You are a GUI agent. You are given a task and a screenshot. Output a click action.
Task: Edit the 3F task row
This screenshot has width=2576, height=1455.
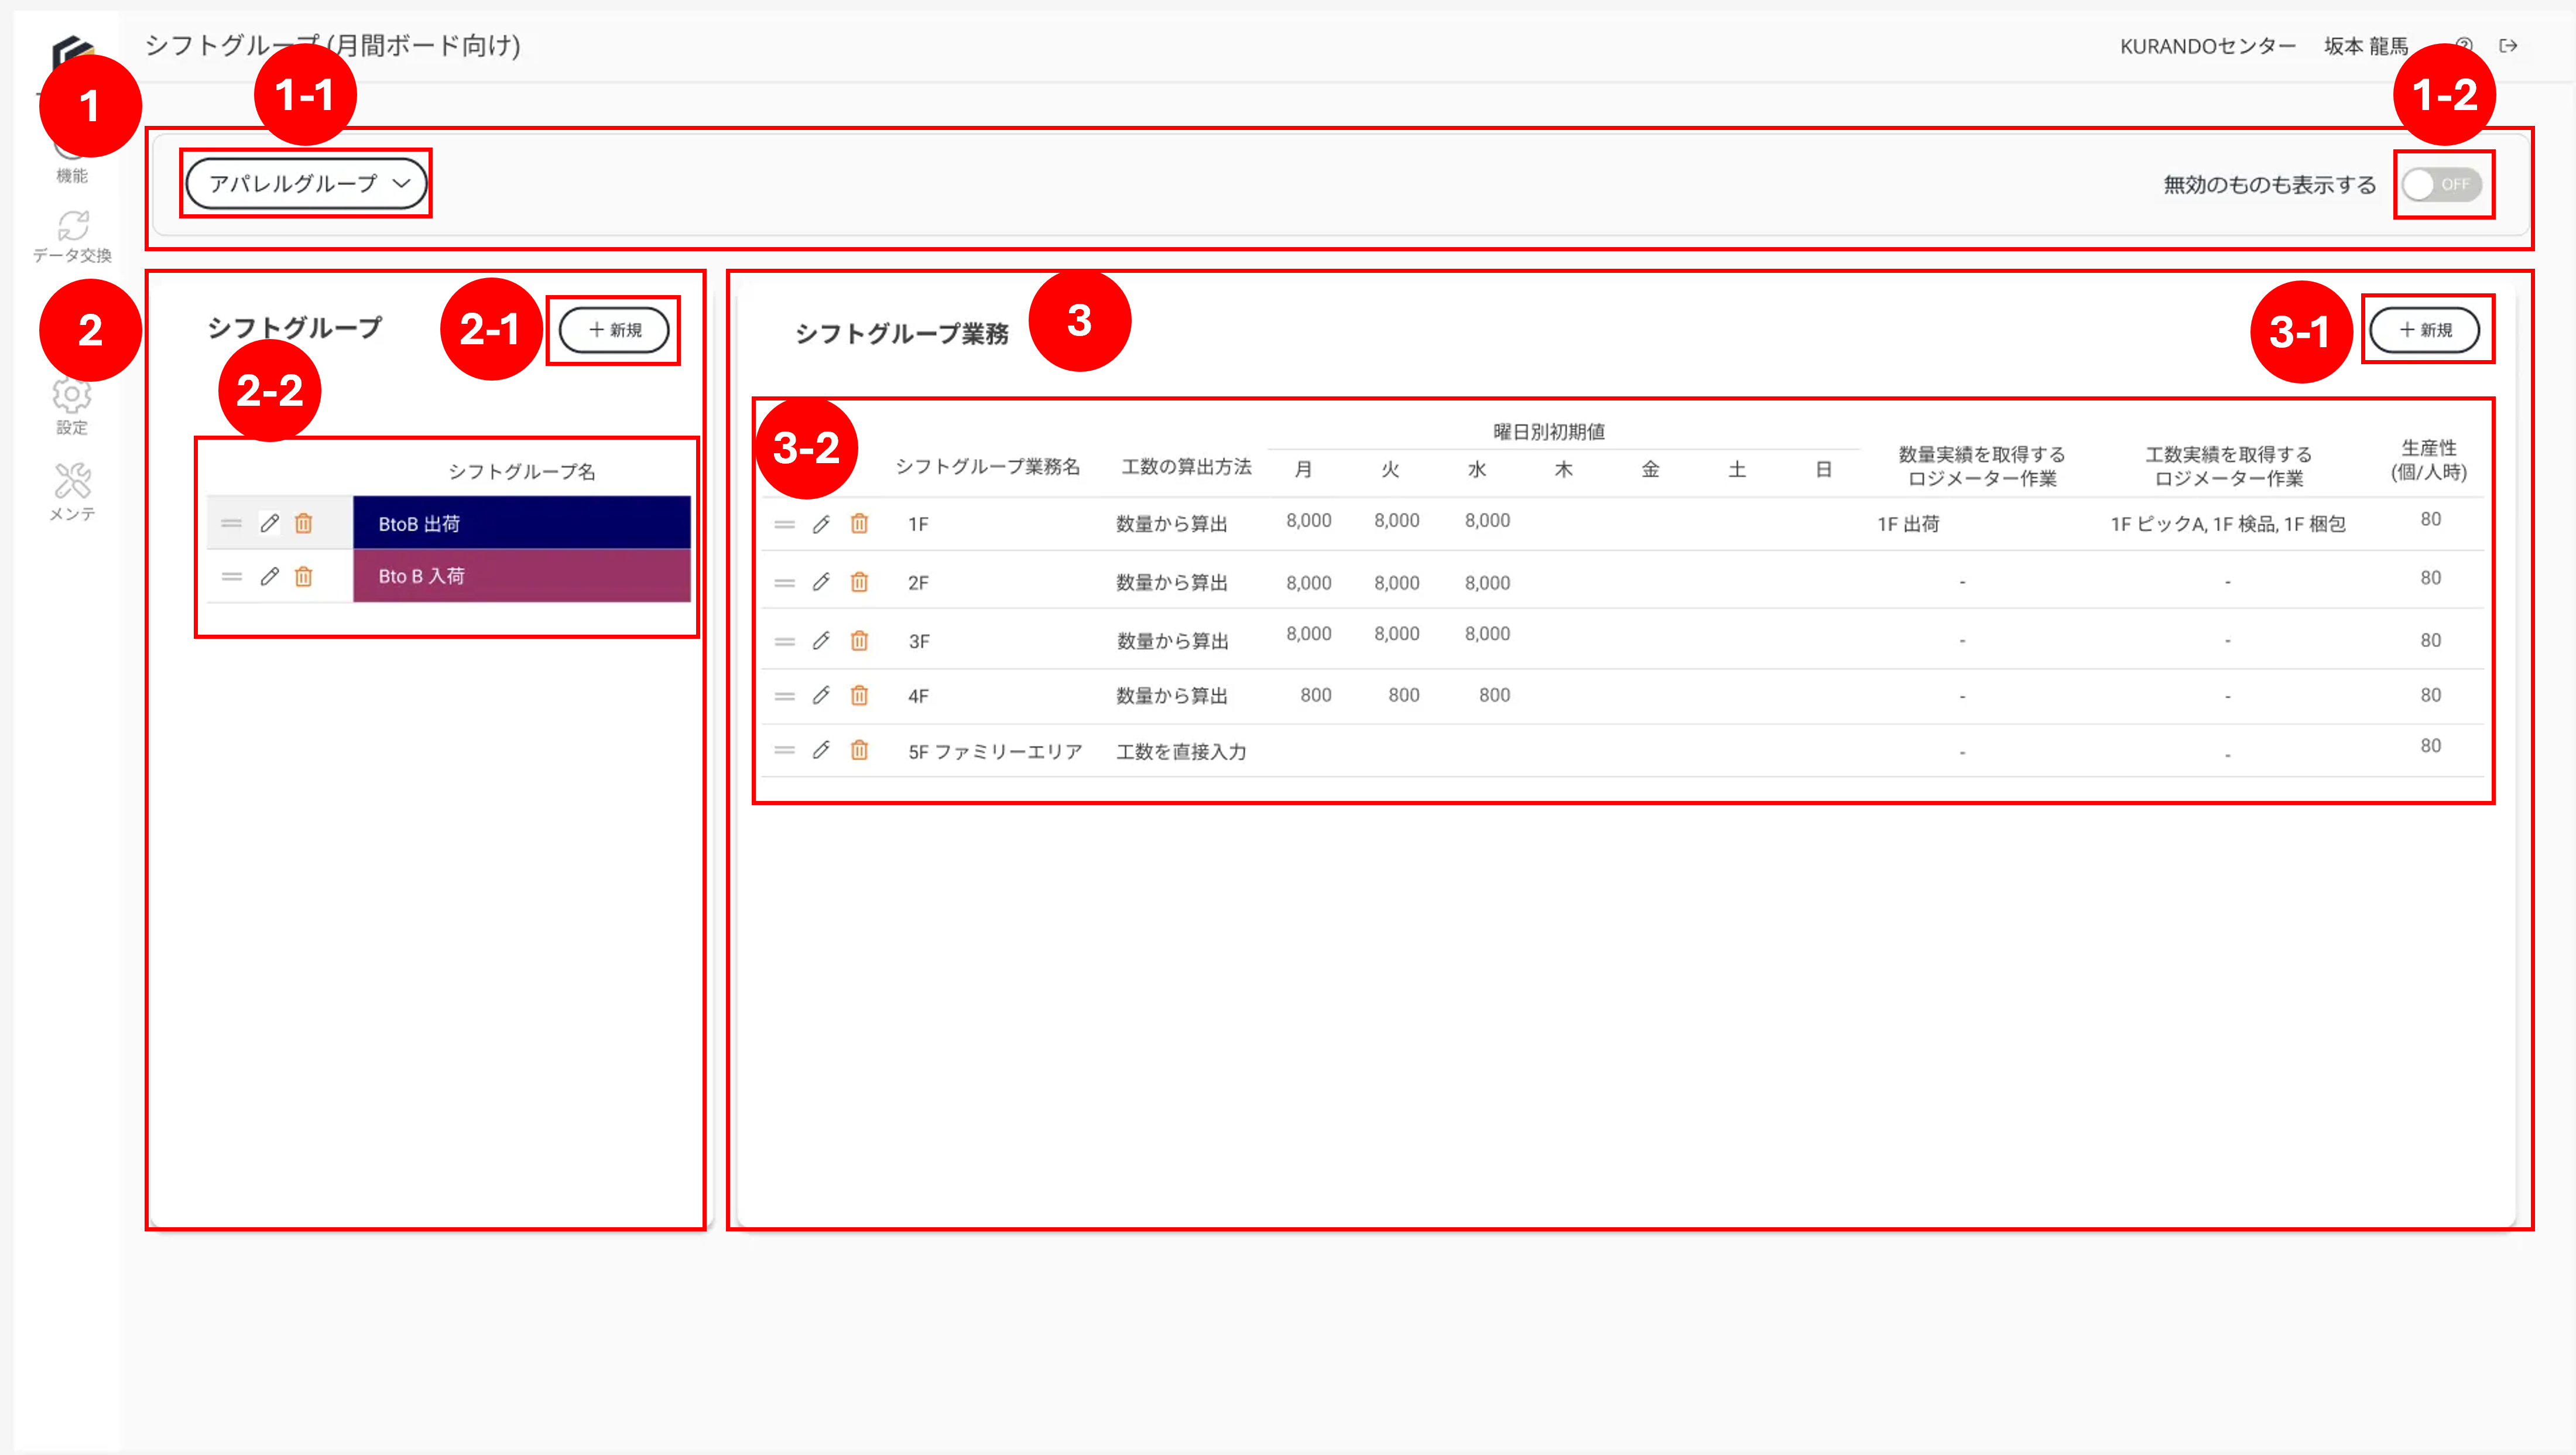coord(821,641)
